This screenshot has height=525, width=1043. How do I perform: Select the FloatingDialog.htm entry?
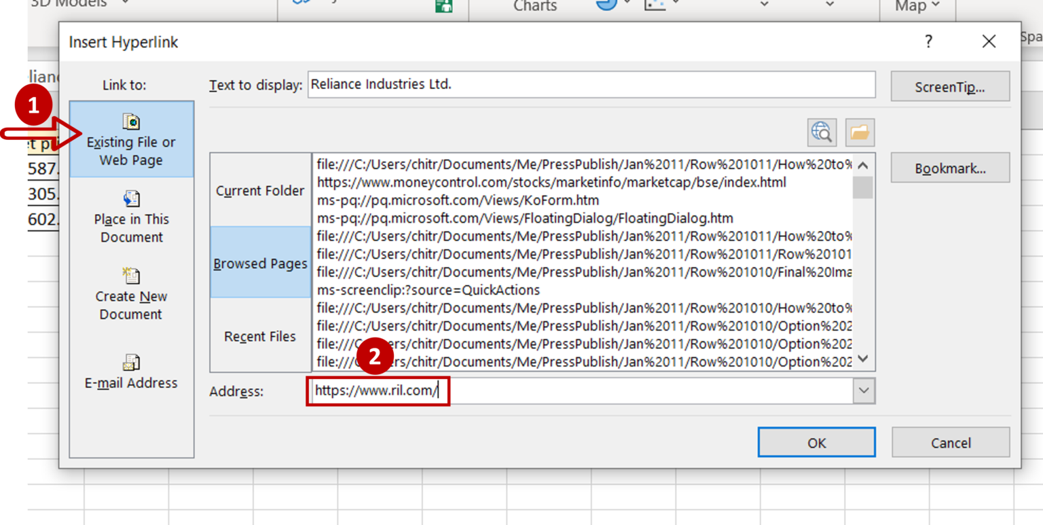point(525,218)
